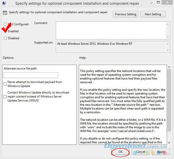Click Supported on box scroll down arrow
This screenshot has height=159, width=174.
[168, 50]
